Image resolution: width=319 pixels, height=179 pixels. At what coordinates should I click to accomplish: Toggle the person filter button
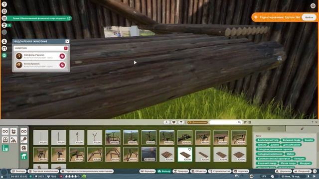pos(166,122)
